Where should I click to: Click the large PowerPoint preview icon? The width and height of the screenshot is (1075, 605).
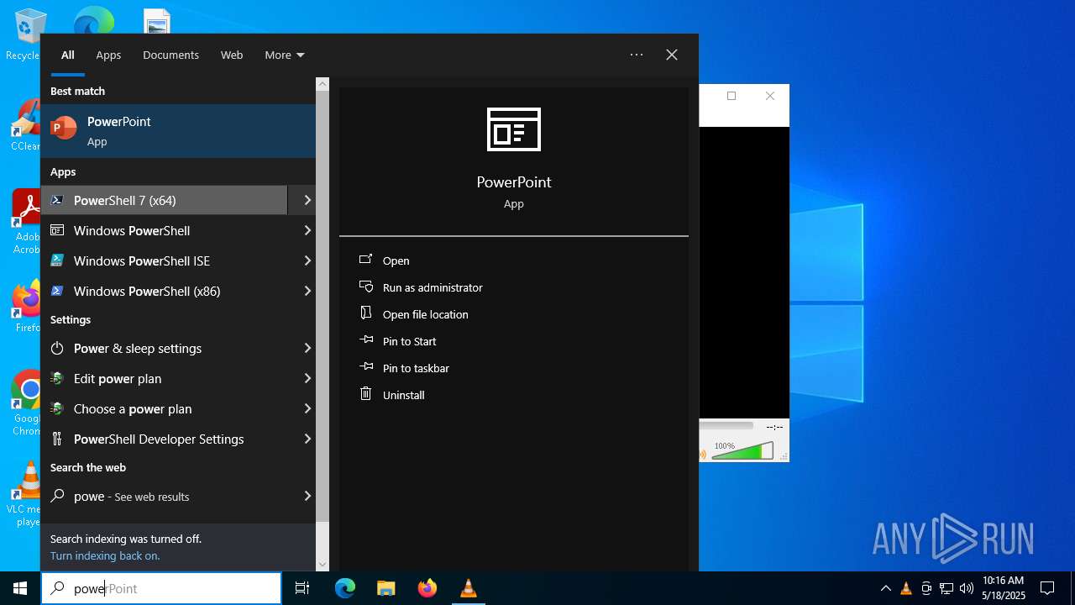pyautogui.click(x=514, y=129)
